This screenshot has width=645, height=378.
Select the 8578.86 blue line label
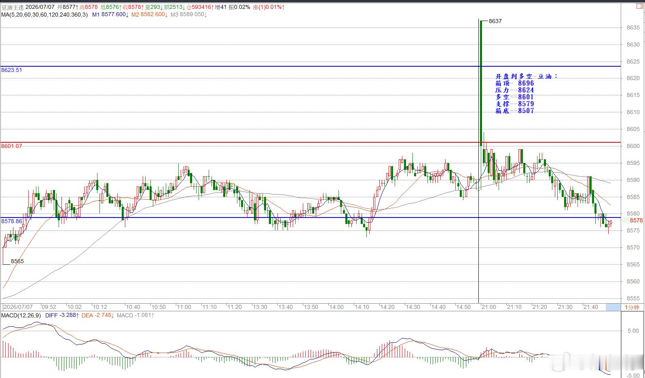tap(12, 221)
